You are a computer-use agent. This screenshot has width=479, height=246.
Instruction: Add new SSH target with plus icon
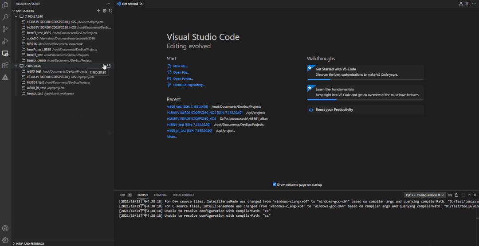pyautogui.click(x=98, y=11)
